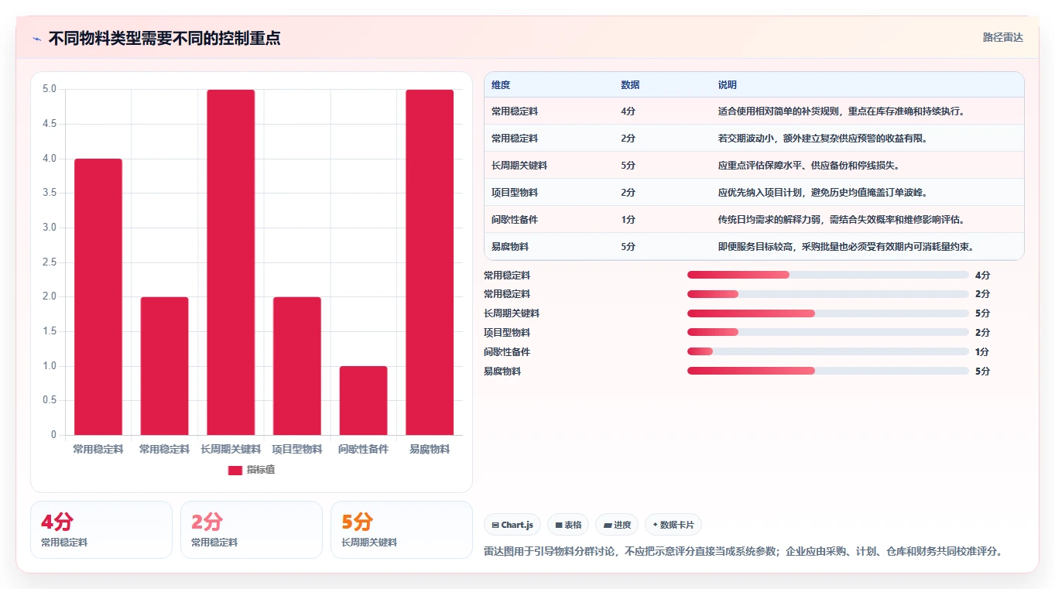This screenshot has height=589, width=1055.
Task: Select the 进度 chip label
Action: point(622,525)
